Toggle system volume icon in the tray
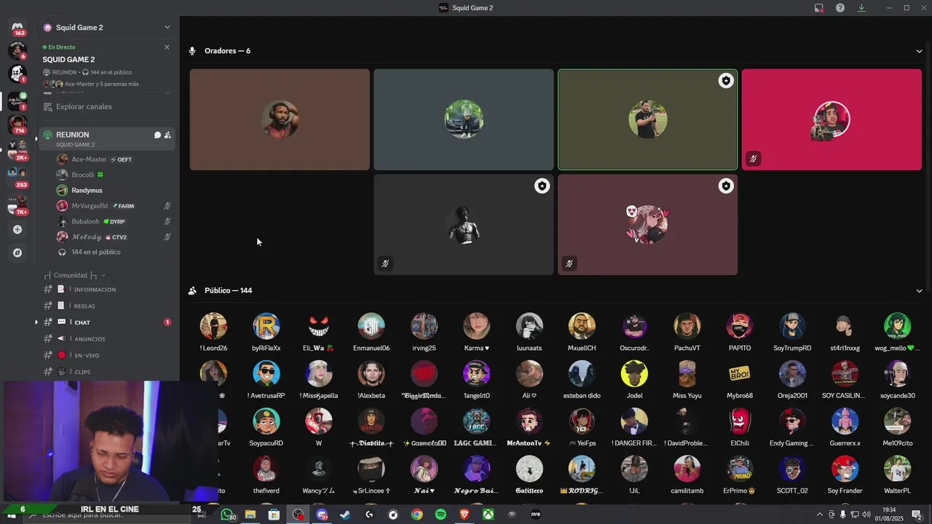The image size is (932, 524). coord(866,515)
